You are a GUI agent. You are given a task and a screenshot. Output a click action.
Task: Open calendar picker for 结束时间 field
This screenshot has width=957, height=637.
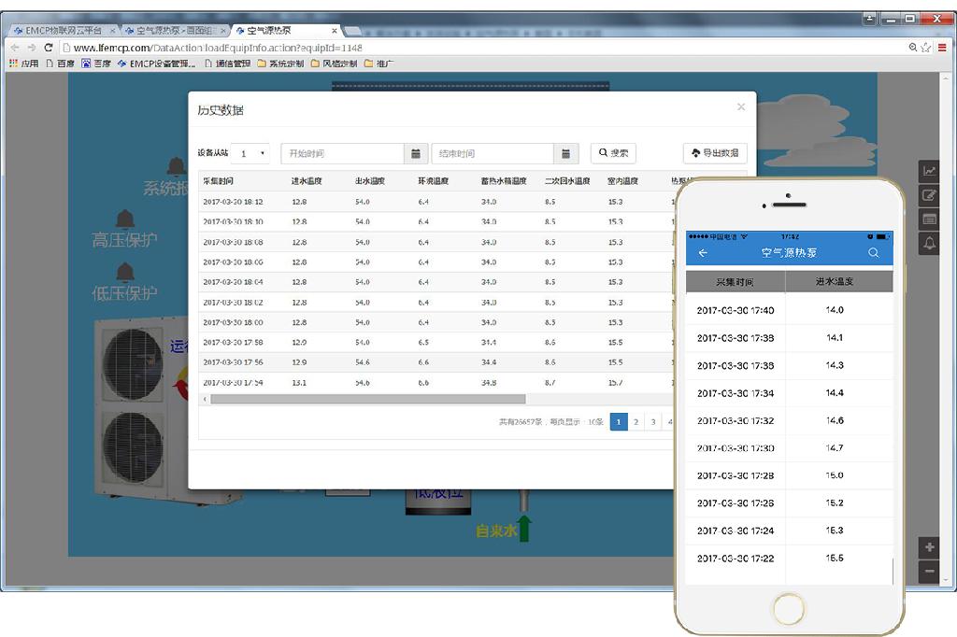(565, 153)
